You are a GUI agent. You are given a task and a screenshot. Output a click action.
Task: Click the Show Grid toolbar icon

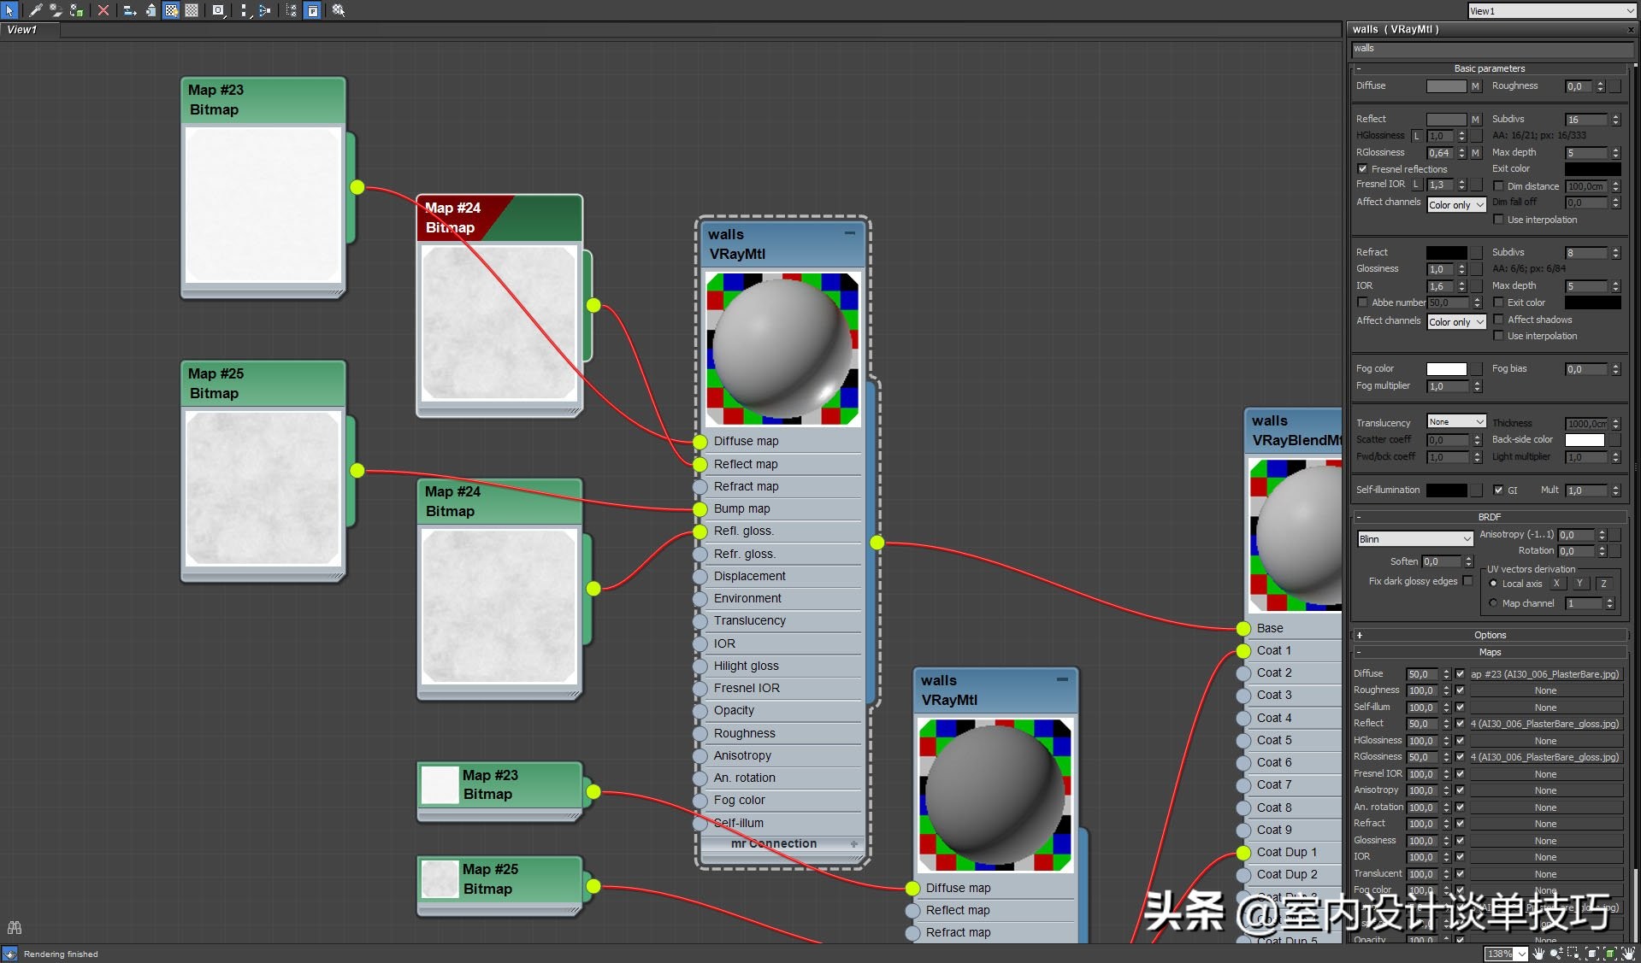(x=191, y=10)
